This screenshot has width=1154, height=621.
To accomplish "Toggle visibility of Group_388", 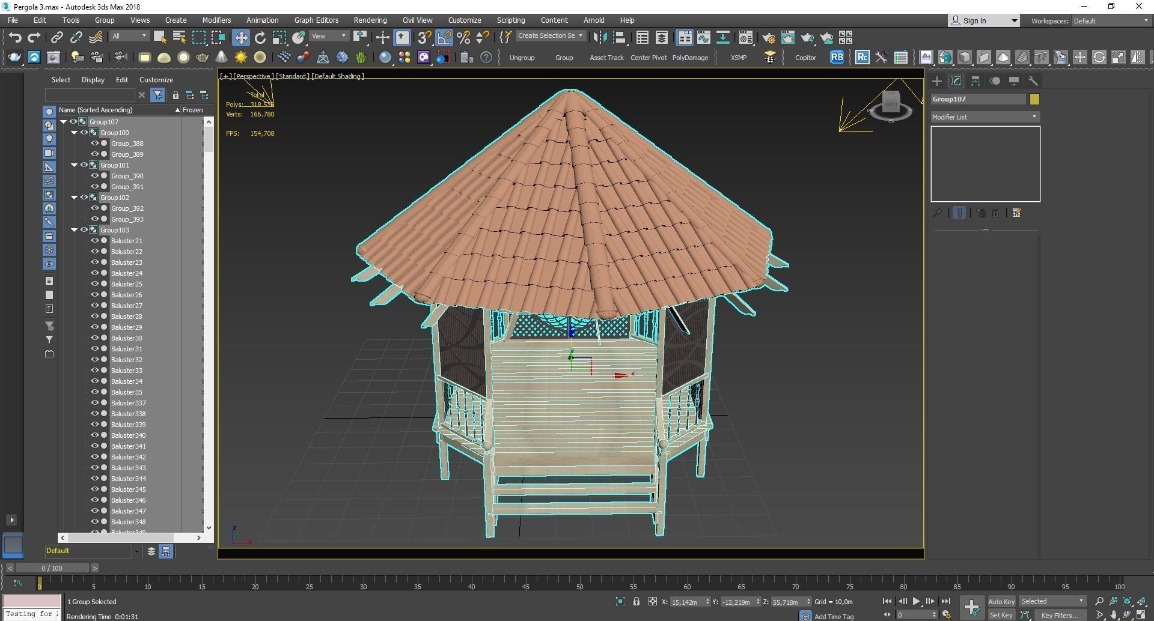I will (94, 144).
